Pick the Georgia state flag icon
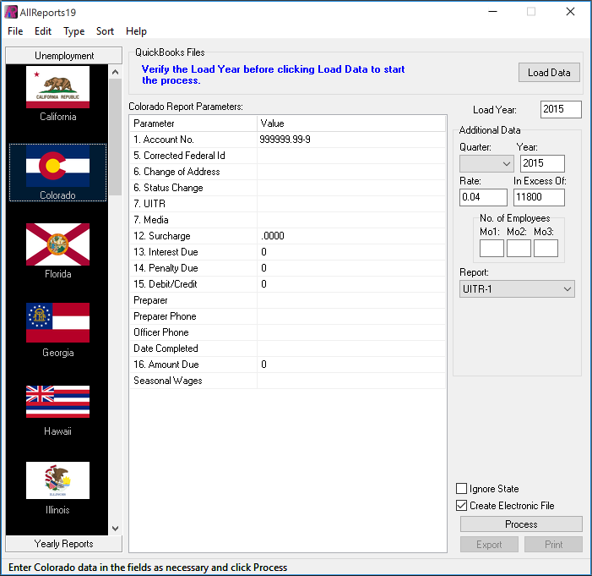Image resolution: width=592 pixels, height=576 pixels. coord(57,323)
